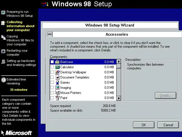This screenshot has width=182, height=137.
Task: Enable the Games checkbox
Action: pyautogui.click(x=52, y=82)
